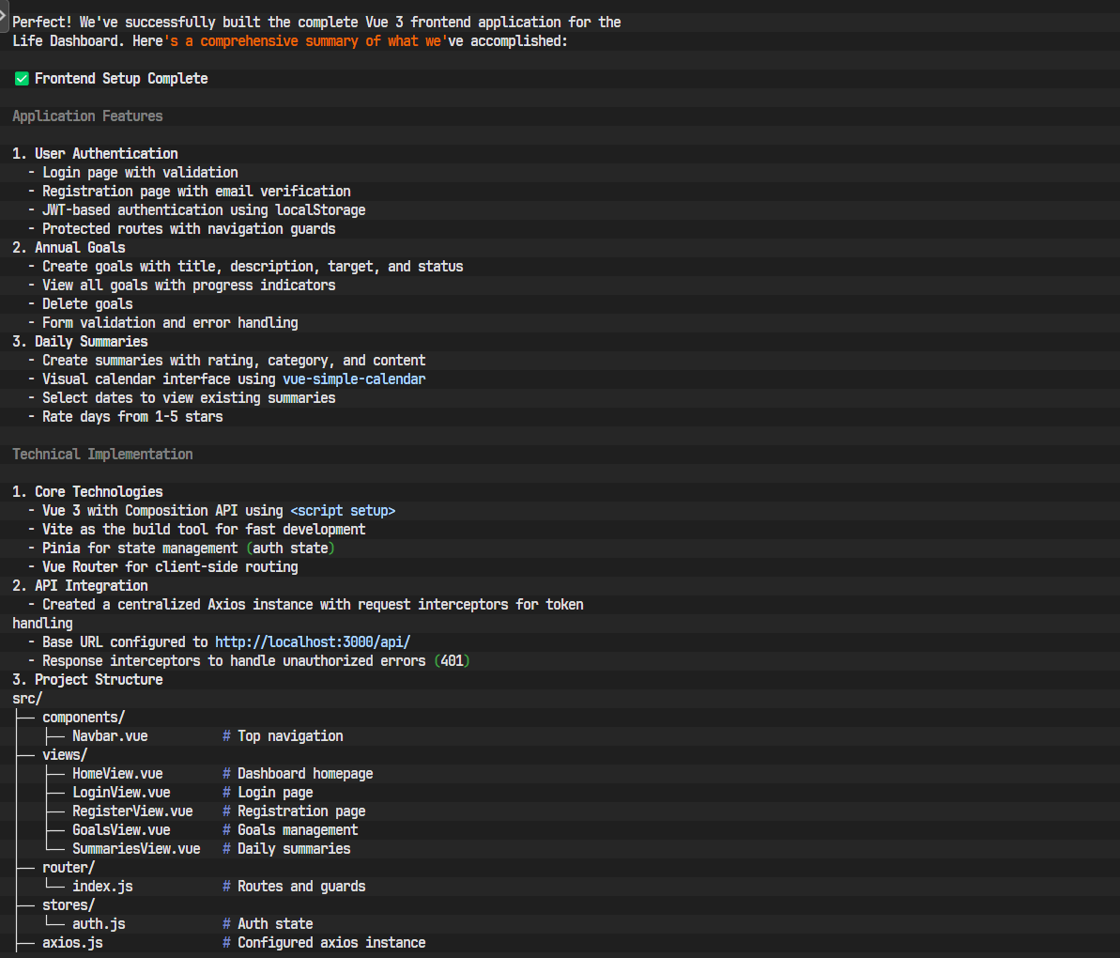This screenshot has height=958, width=1120.
Task: Select the views/ folder in the tree
Action: pyautogui.click(x=65, y=755)
